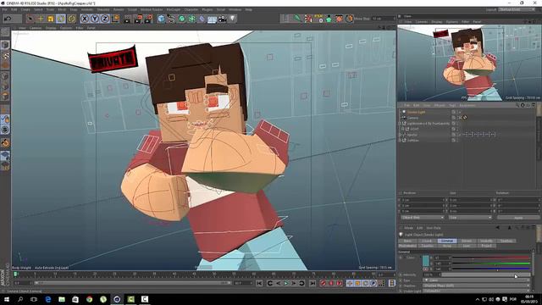Toggle Rotation keyframe recording
Screen dimensions: 542x305
tap(366, 283)
